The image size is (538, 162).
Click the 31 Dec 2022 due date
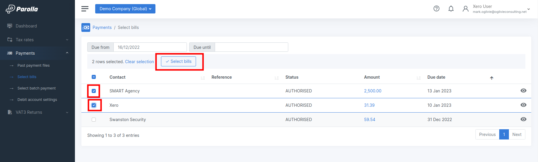440,120
